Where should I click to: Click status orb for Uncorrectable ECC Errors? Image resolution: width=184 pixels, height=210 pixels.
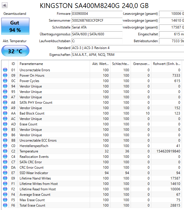[5, 140]
